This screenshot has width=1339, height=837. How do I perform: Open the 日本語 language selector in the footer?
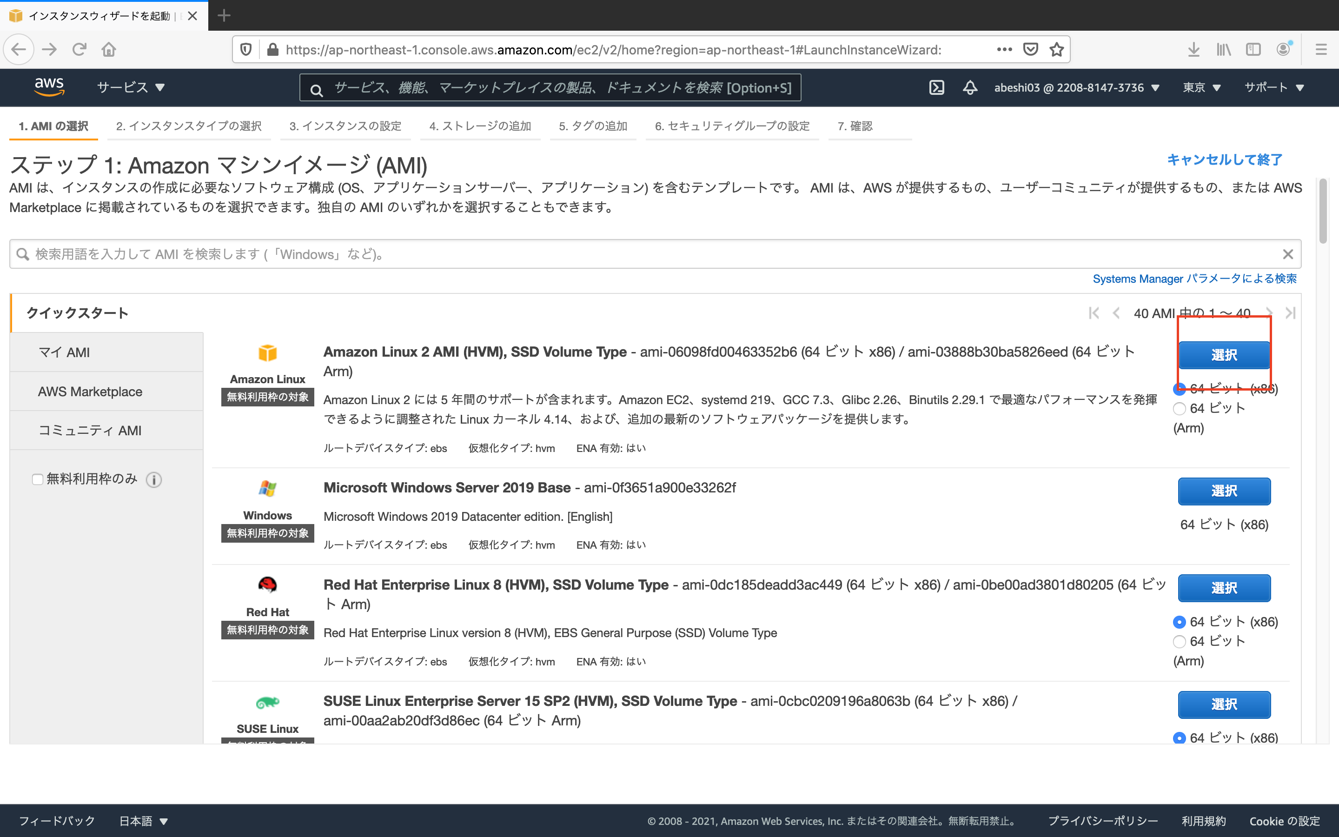coord(143,821)
